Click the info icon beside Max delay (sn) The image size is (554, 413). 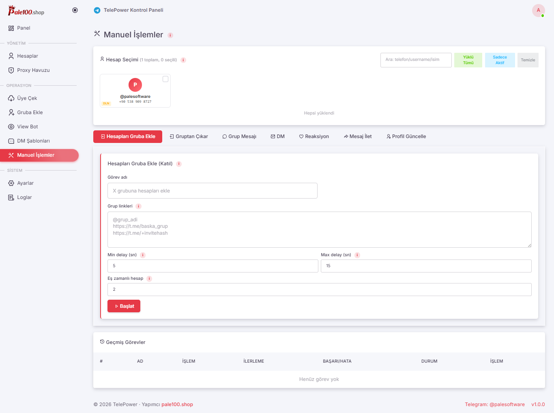tap(357, 255)
